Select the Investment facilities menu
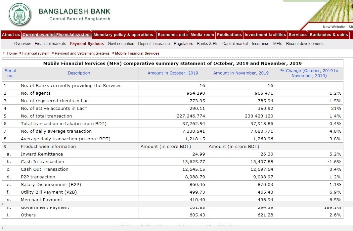The height and width of the screenshot is (231, 353). (x=265, y=35)
